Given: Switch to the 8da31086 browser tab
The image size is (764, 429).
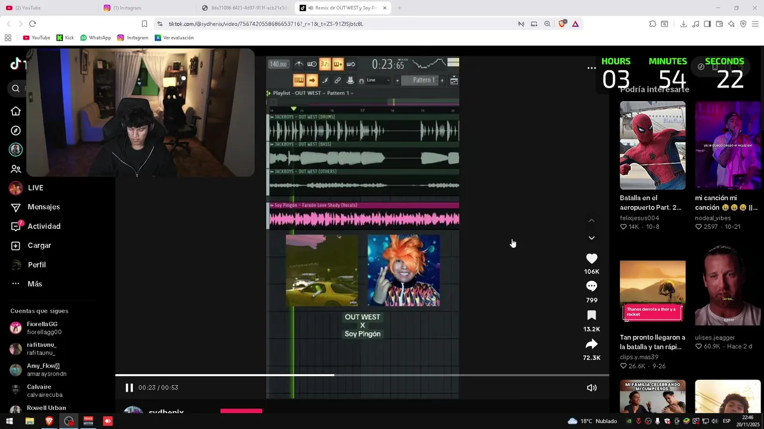Looking at the screenshot, I should pos(245,8).
